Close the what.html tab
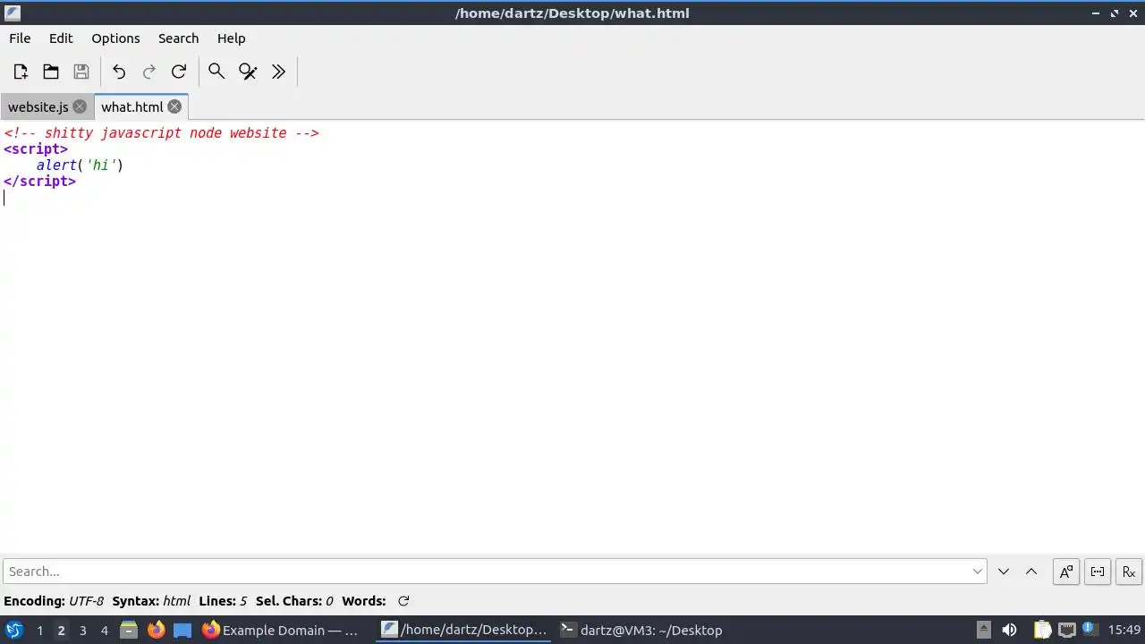The width and height of the screenshot is (1145, 644). point(174,106)
